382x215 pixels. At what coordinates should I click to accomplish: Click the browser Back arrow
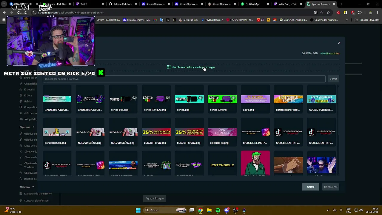(x=4, y=13)
